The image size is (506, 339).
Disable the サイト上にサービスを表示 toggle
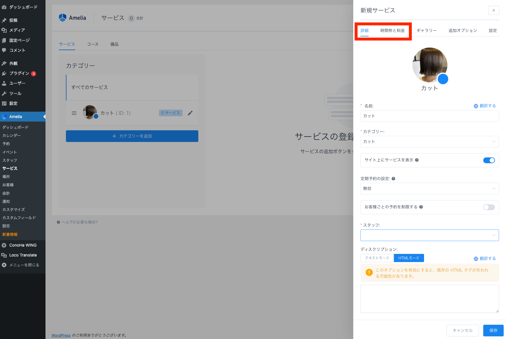[489, 160]
